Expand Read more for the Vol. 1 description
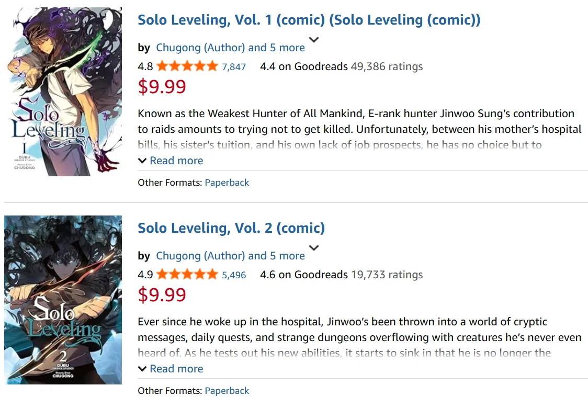Viewport: 588px width, 397px height. (x=171, y=161)
